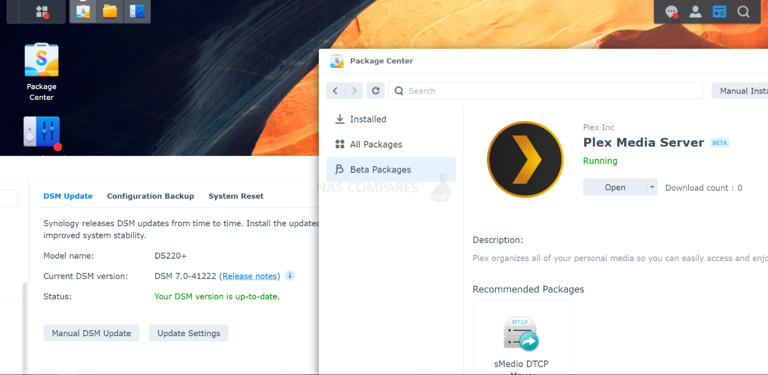Viewport: 768px width, 375px height.
Task: Click the Package Center window title icon
Action: point(337,61)
